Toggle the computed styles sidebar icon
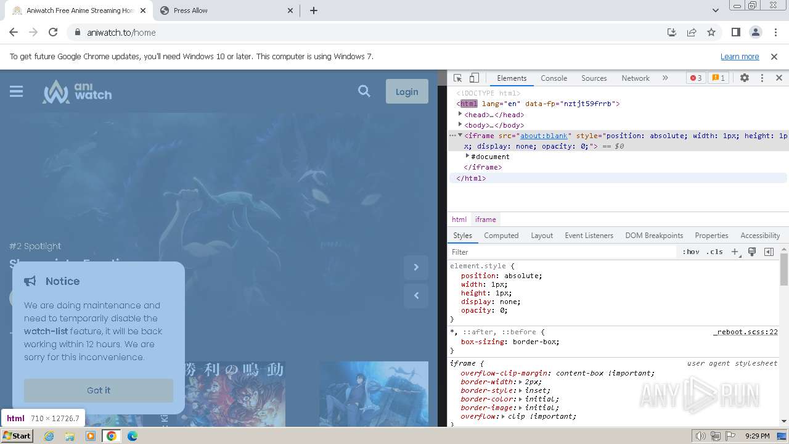The image size is (789, 444). coord(769,252)
